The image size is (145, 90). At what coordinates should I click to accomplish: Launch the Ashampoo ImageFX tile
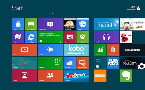point(107,24)
